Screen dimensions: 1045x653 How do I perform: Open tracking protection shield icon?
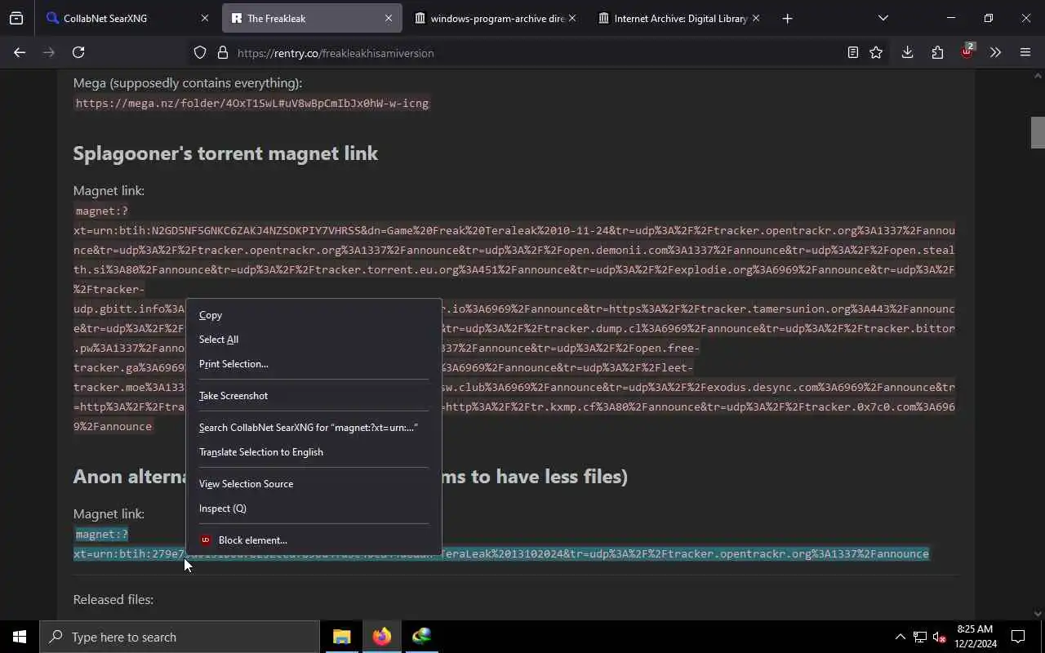point(200,53)
